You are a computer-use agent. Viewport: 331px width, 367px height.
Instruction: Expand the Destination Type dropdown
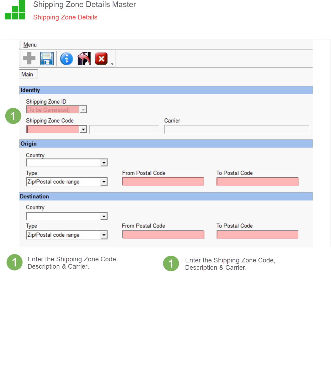pyautogui.click(x=104, y=235)
